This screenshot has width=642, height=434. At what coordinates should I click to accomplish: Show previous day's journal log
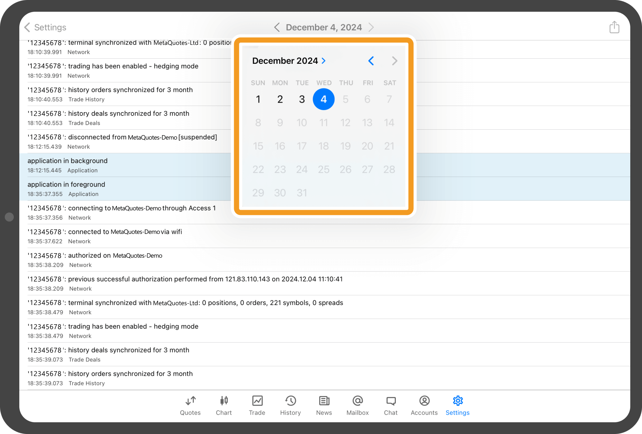pyautogui.click(x=277, y=27)
